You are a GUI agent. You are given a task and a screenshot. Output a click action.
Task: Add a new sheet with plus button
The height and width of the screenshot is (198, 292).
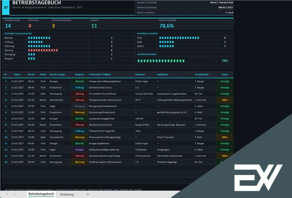coord(88,194)
